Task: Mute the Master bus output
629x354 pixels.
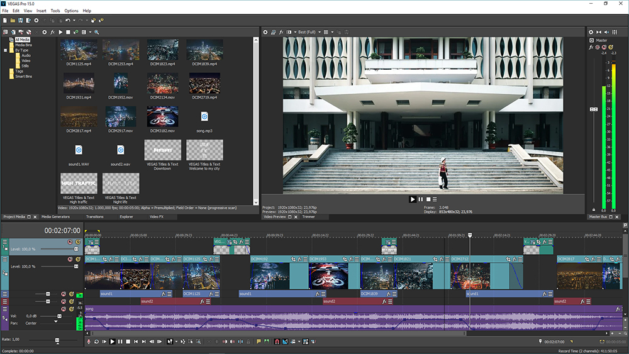Action: pyautogui.click(x=604, y=47)
